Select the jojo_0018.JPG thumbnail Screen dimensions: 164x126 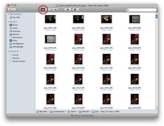pos(78,99)
